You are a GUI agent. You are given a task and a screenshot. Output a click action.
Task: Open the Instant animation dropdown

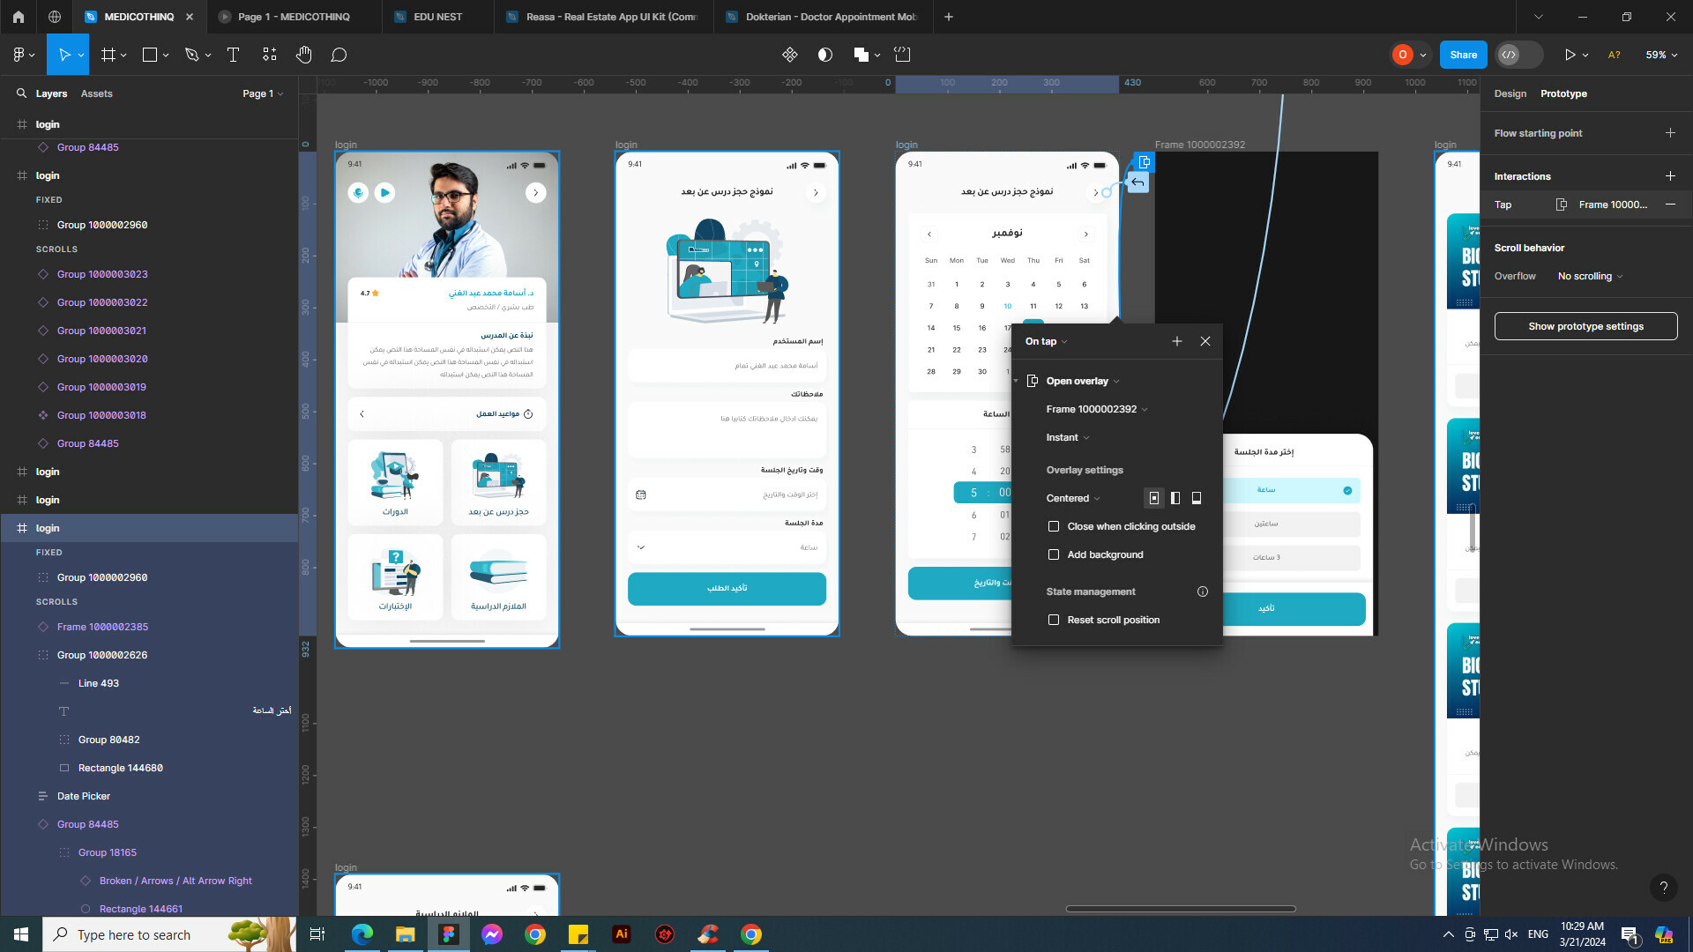coord(1068,437)
